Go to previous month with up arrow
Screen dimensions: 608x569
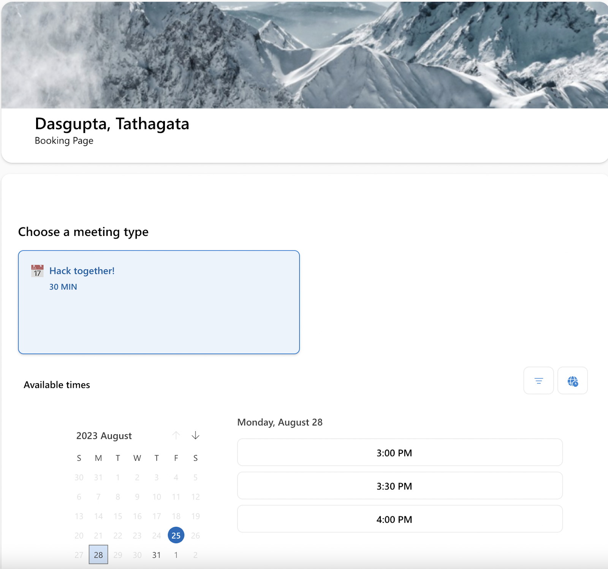176,435
